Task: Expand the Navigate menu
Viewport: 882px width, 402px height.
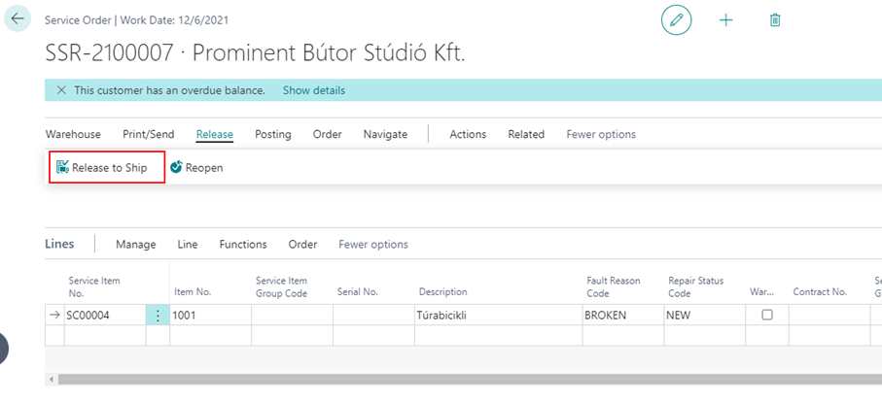Action: pyautogui.click(x=385, y=134)
